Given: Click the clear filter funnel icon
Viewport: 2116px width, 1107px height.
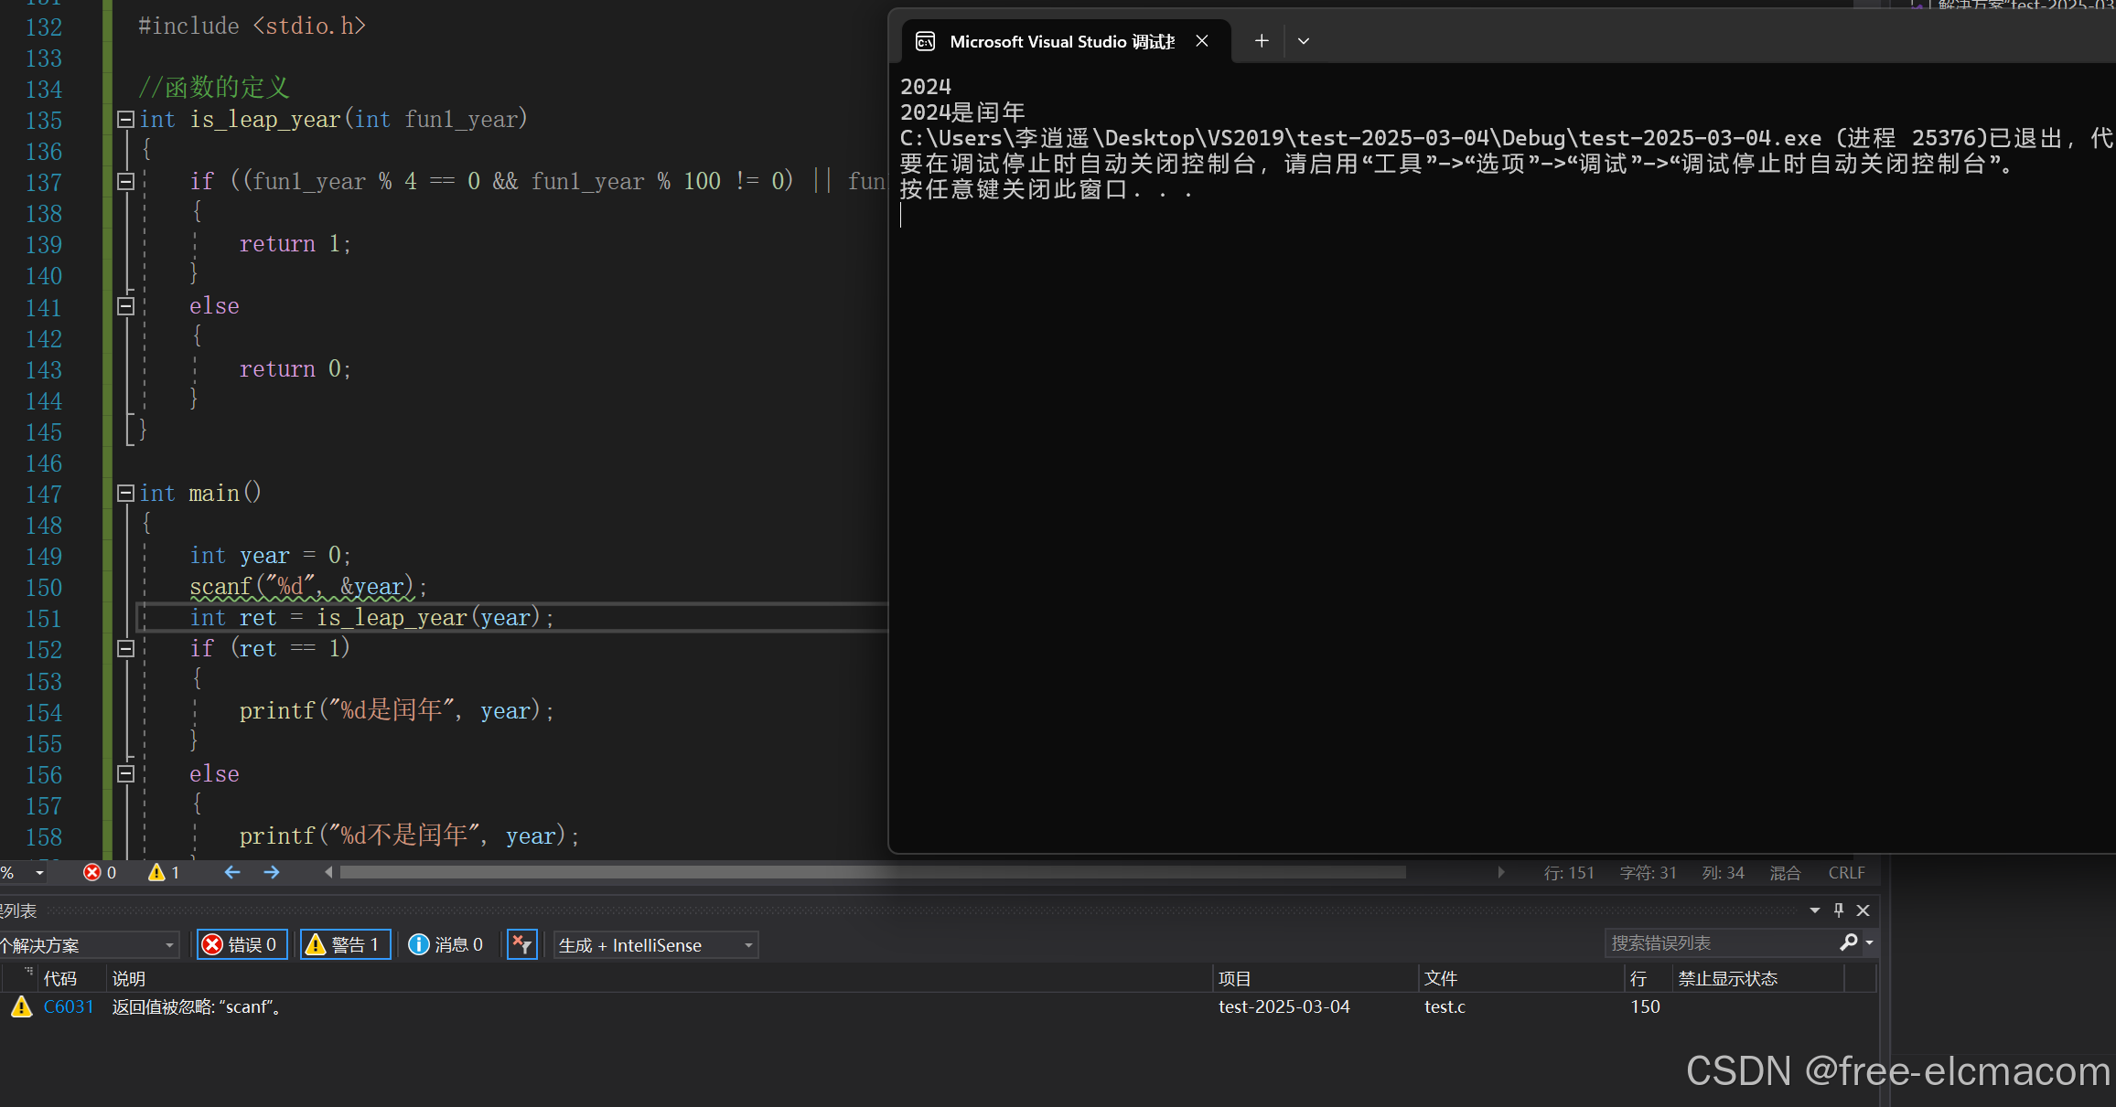Looking at the screenshot, I should [521, 944].
